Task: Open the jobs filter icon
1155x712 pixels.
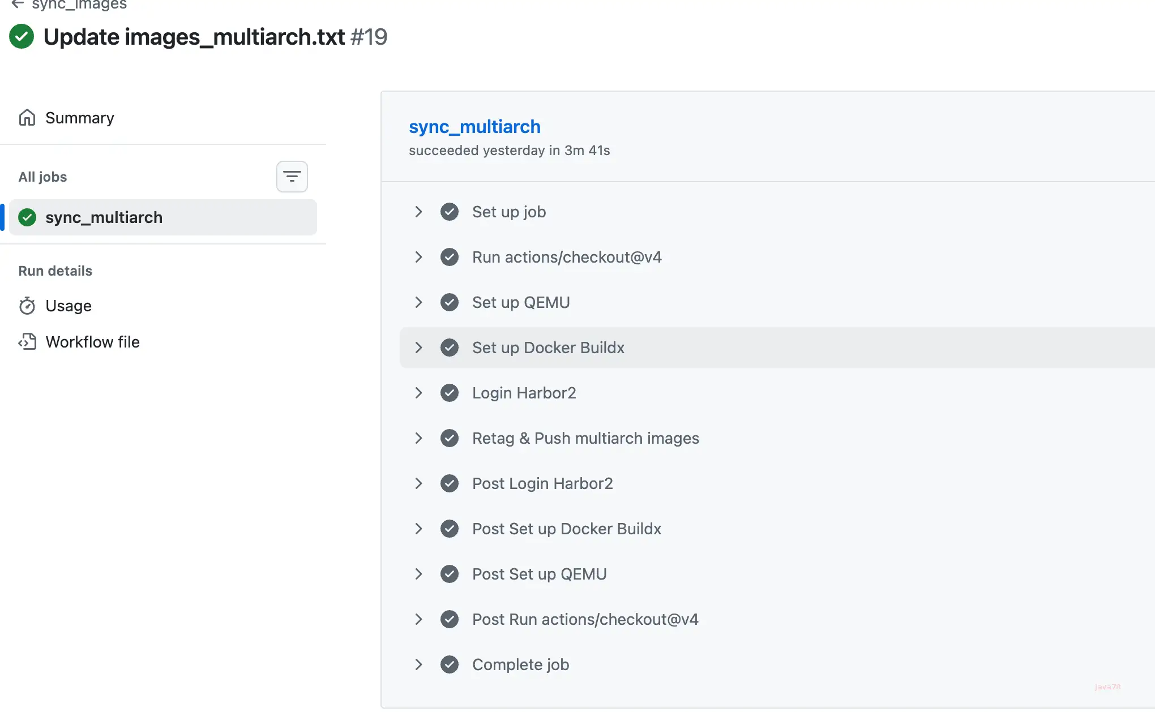Action: point(292,176)
